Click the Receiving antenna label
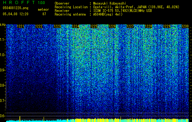Image resolution: width=192 pixels, height=122 pixels. pyautogui.click(x=70, y=14)
